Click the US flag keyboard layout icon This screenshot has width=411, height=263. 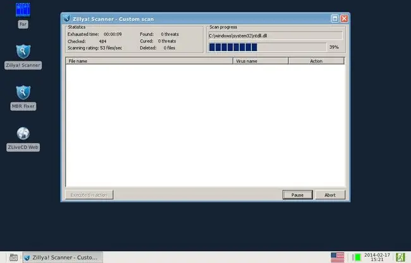(338, 257)
